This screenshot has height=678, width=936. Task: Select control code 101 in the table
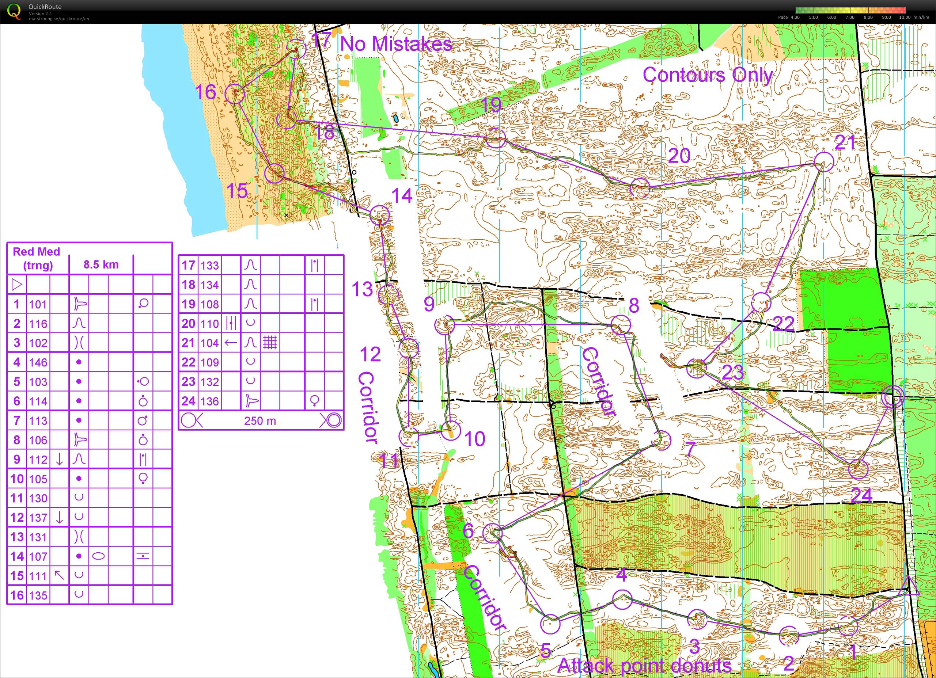tap(38, 304)
